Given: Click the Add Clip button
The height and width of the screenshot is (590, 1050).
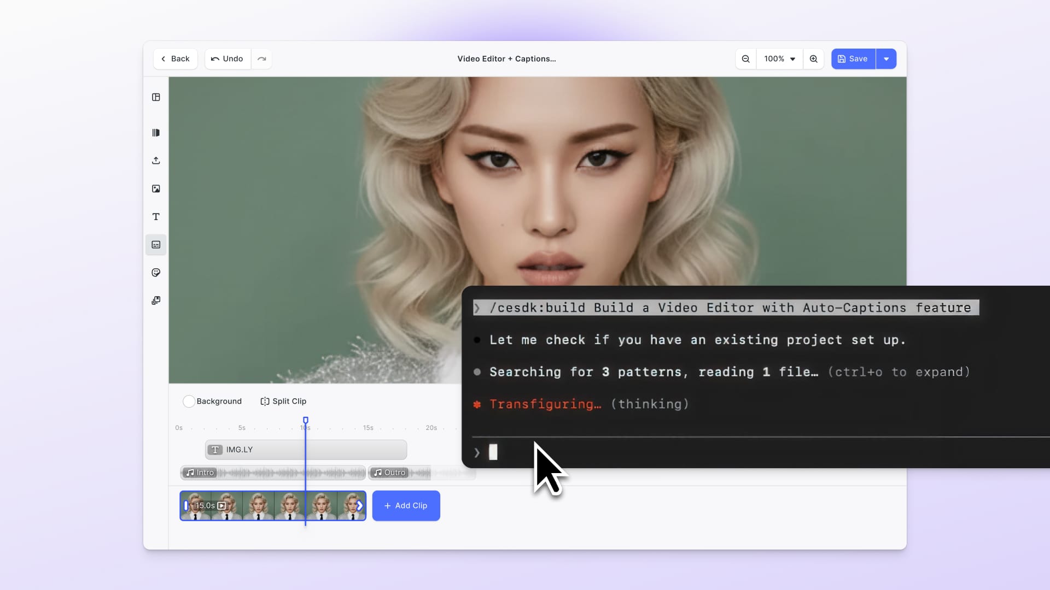Looking at the screenshot, I should (406, 505).
